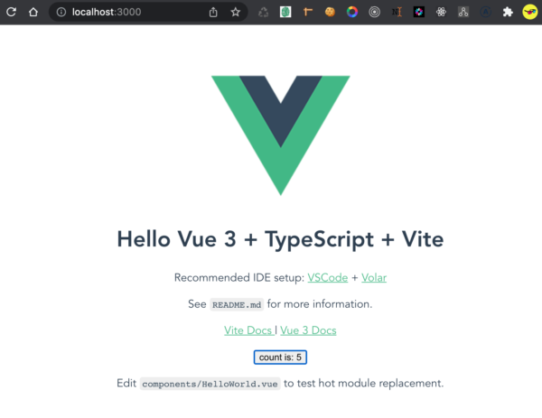Bookmark this page with the star

click(x=236, y=12)
